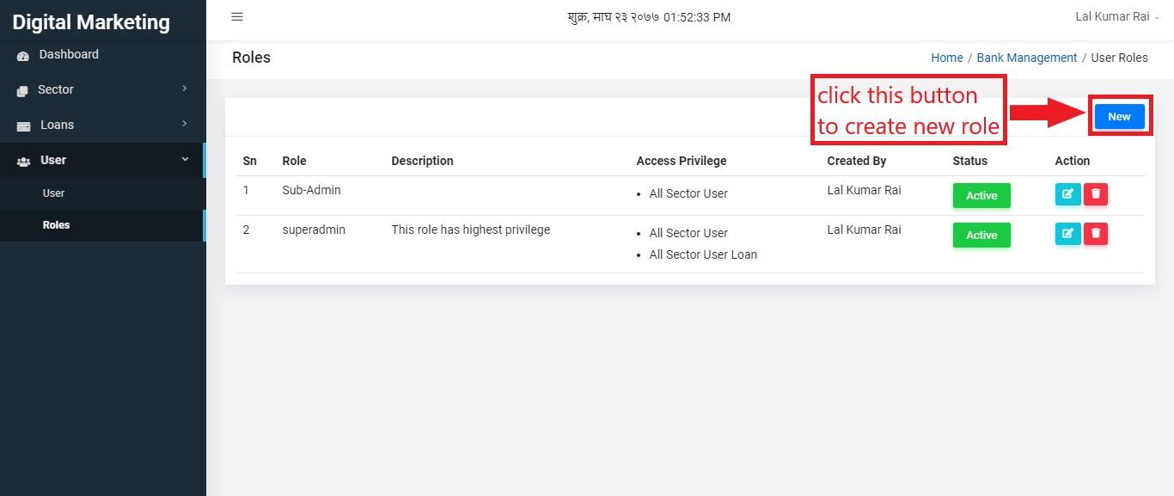Collapse the User menu chevron

tap(185, 159)
